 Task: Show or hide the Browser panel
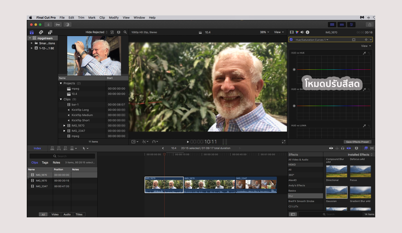[332, 24]
